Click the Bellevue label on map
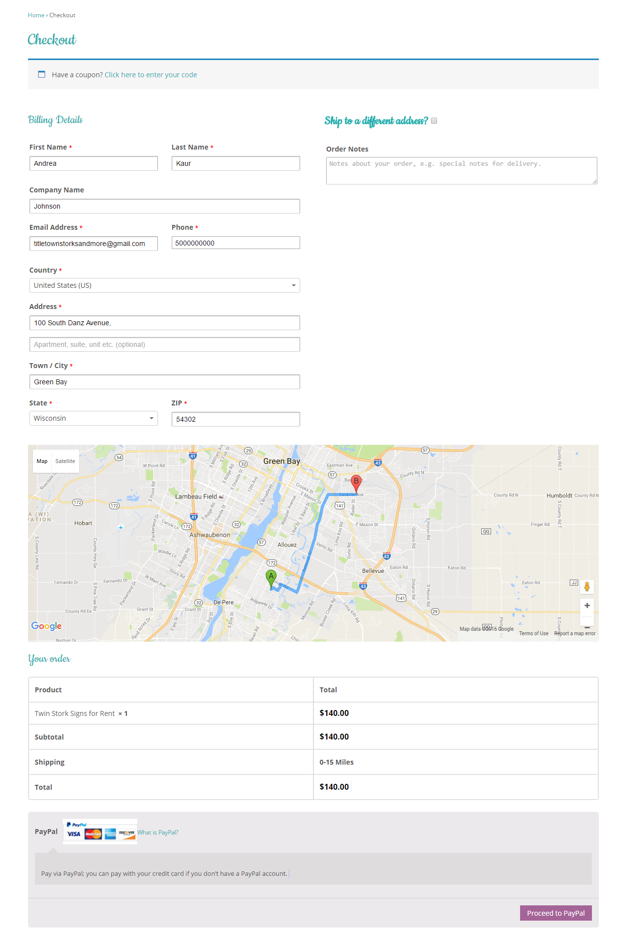 (x=373, y=571)
